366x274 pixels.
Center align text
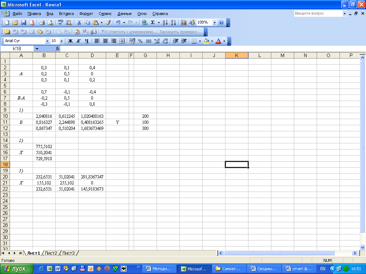105,41
